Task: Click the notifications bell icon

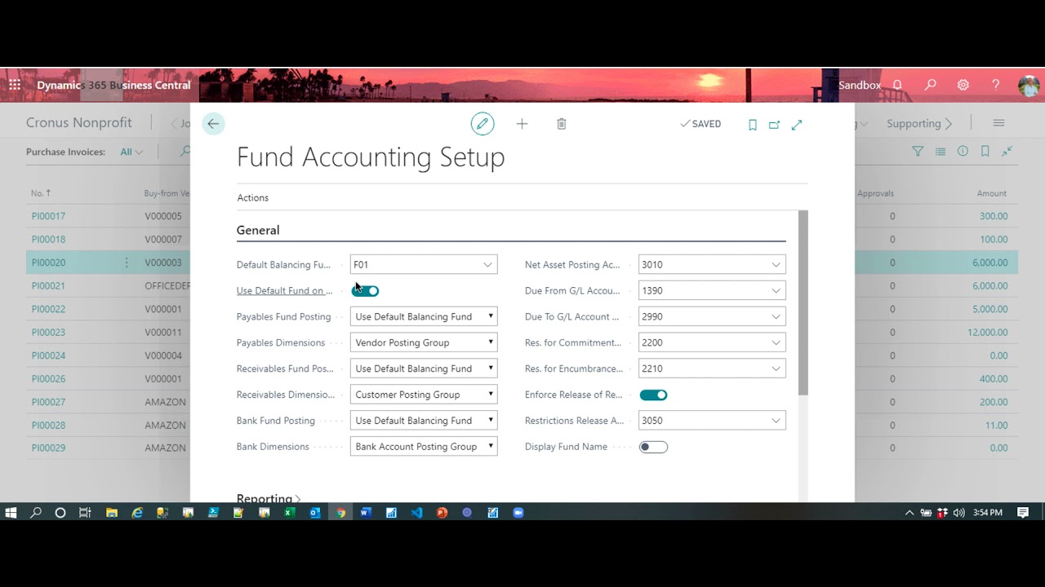Action: (897, 85)
